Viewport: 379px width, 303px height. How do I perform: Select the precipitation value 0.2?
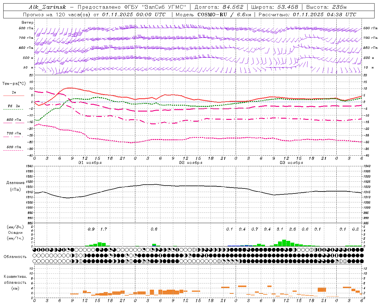click(355, 229)
